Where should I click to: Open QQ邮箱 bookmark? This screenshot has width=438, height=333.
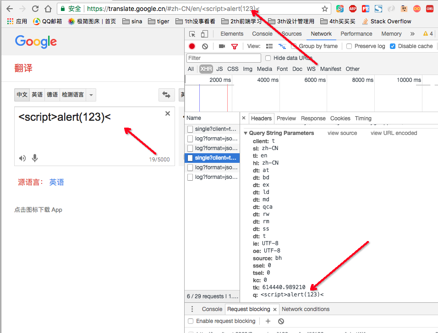click(47, 21)
